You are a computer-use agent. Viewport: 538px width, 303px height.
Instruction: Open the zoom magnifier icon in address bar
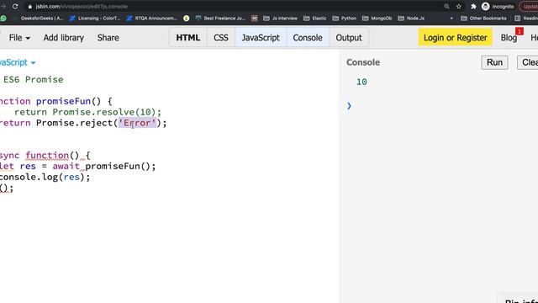[446, 7]
